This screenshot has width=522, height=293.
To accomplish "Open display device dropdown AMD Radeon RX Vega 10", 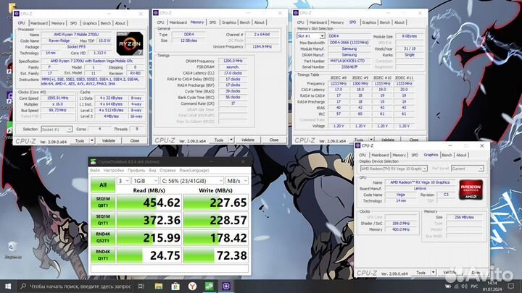I will [x=394, y=169].
